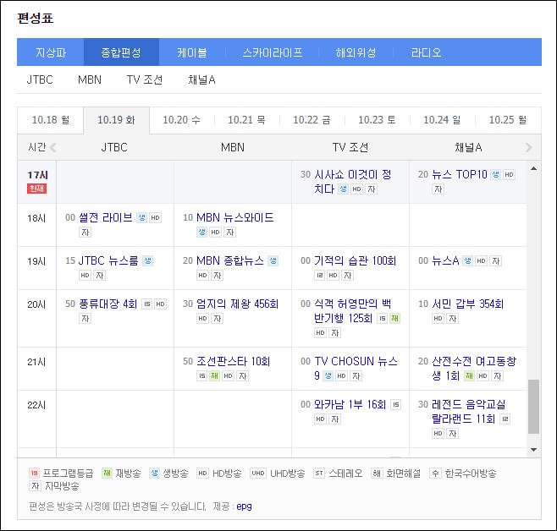Select the 10.22 금 date tab
557x531 pixels.
click(x=312, y=120)
